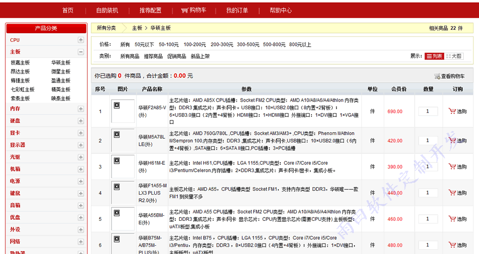479x254 pixels.
Task: Expand the CPU category
Action: [81, 40]
